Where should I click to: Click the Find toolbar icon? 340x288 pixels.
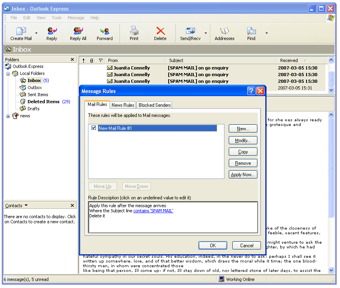[x=251, y=31]
